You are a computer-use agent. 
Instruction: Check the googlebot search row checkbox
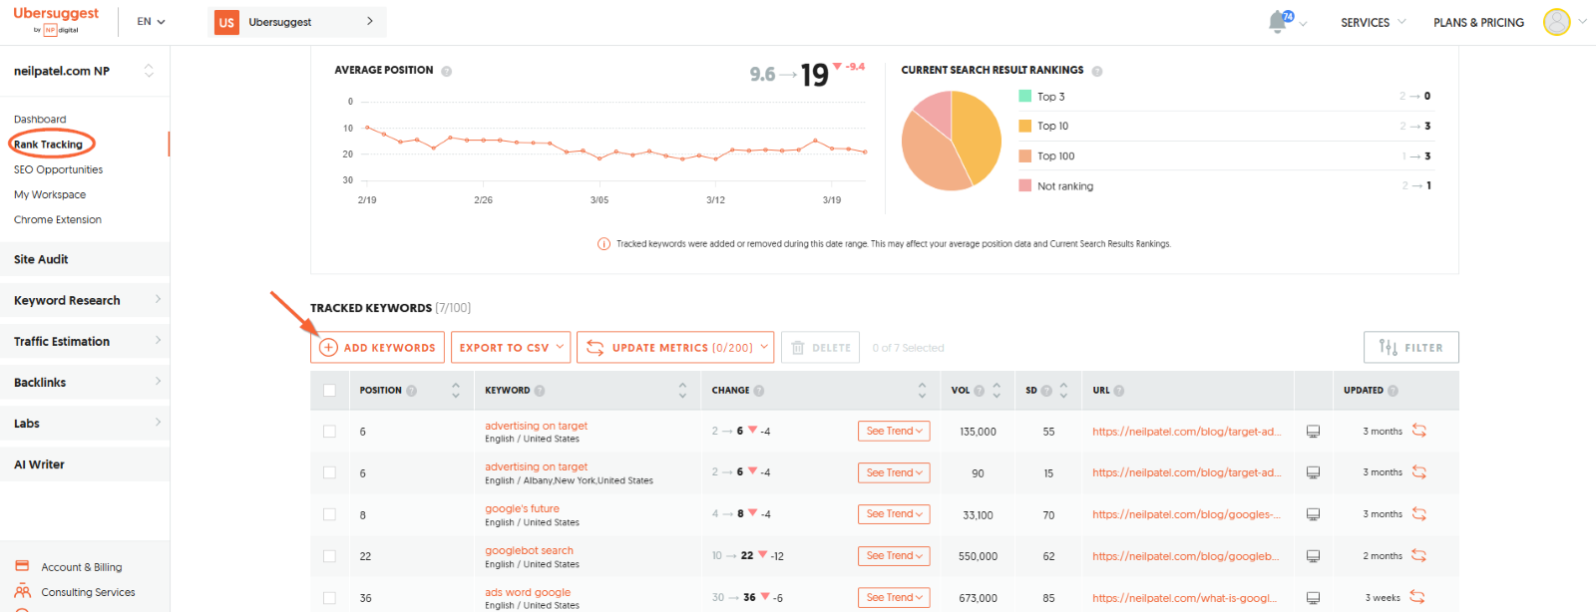[329, 556]
